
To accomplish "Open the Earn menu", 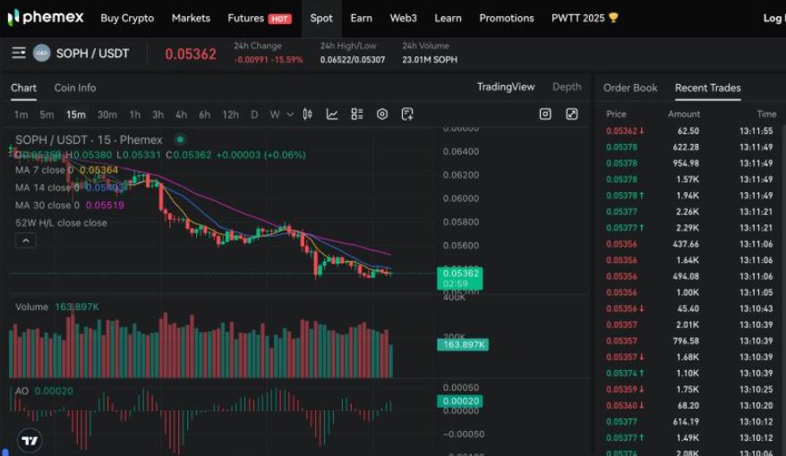I will click(x=362, y=18).
